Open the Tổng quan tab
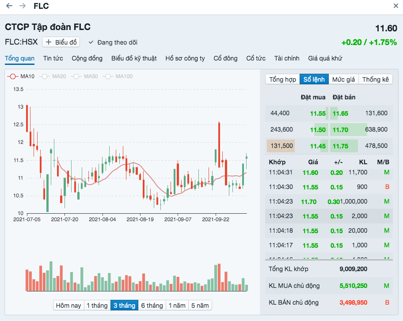 pyautogui.click(x=19, y=58)
